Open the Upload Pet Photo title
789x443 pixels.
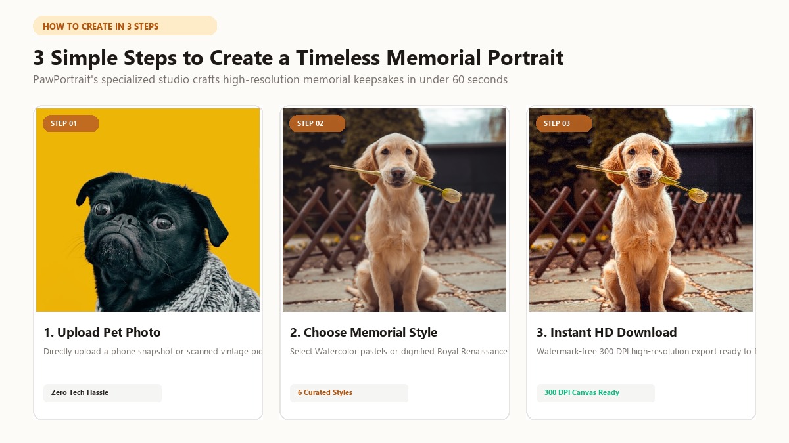[x=102, y=332]
